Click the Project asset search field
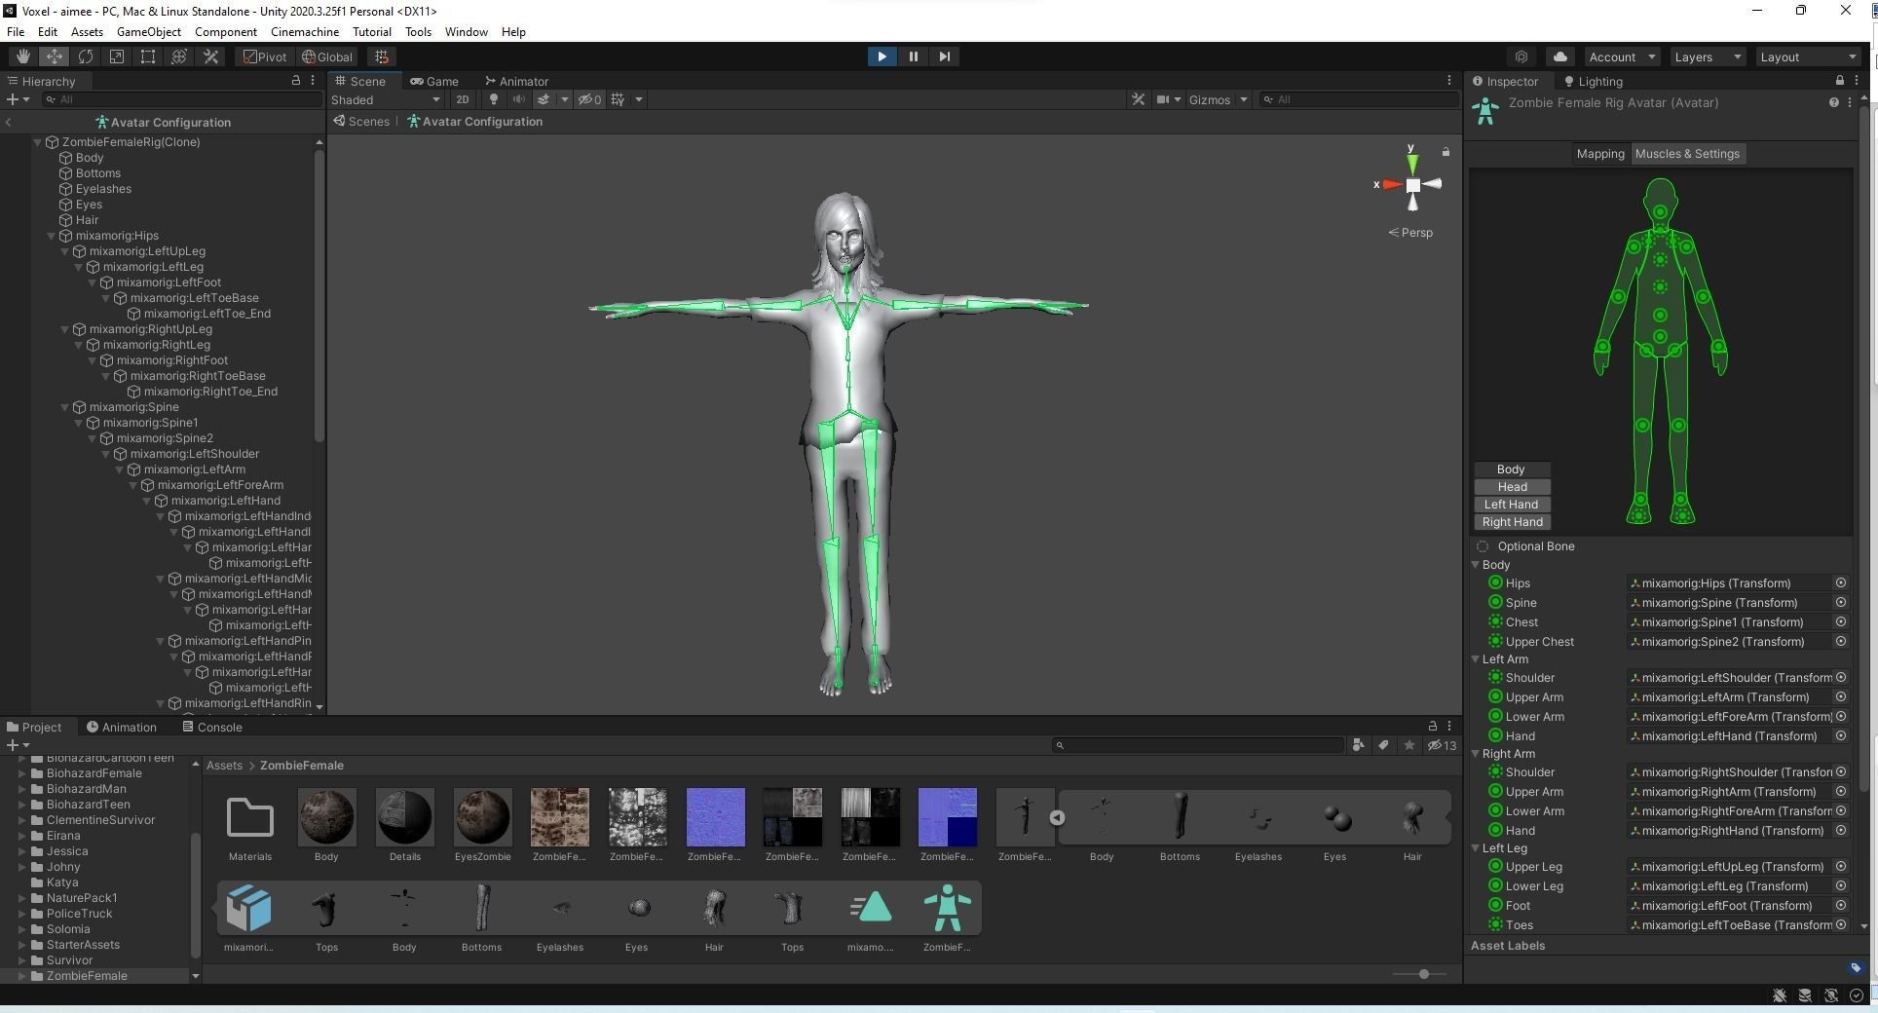 tap(1197, 745)
